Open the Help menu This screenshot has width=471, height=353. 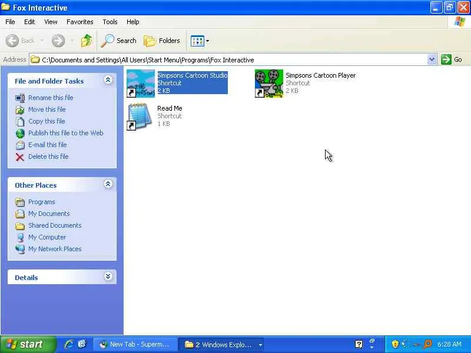133,22
